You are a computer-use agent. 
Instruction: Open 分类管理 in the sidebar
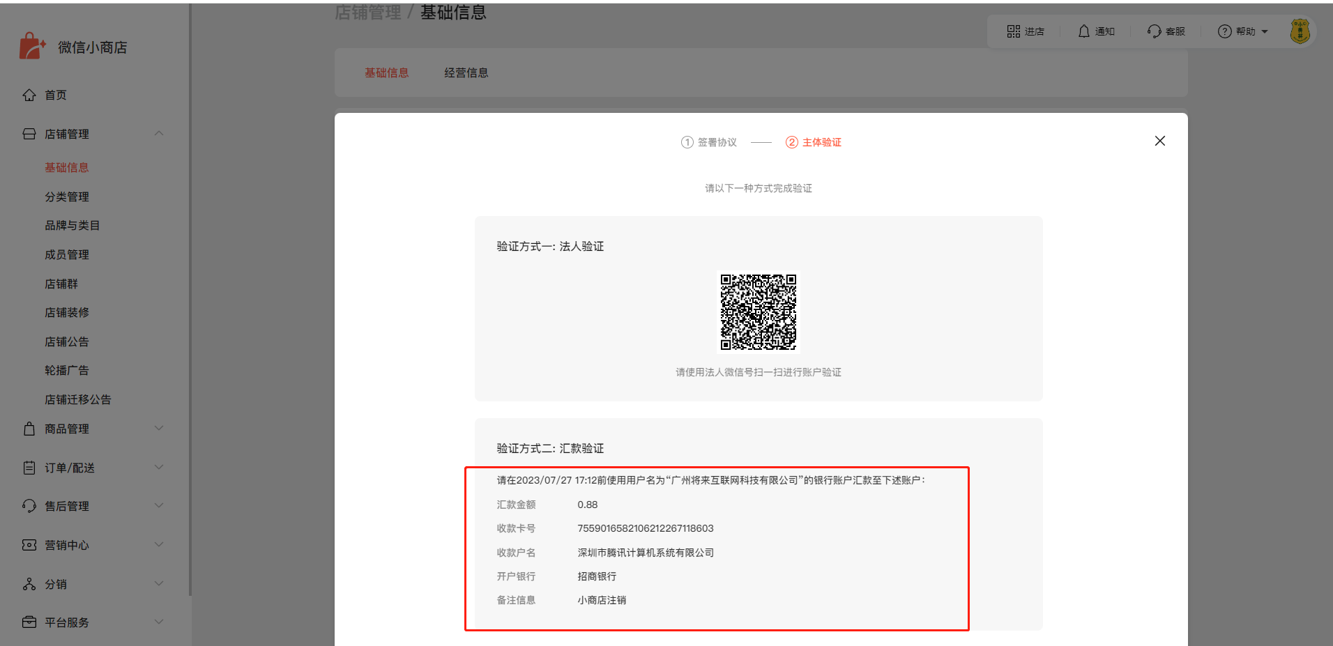tap(67, 197)
